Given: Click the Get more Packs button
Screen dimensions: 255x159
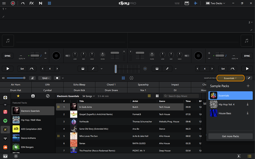Looking at the screenshot, I should tap(230, 136).
